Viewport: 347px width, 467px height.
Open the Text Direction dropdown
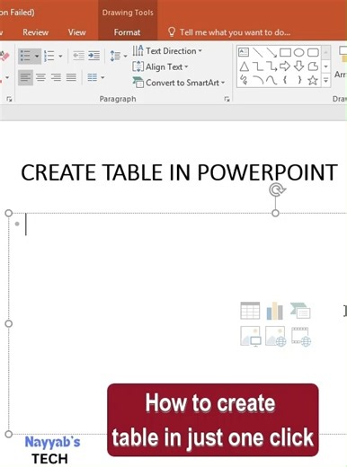167,51
